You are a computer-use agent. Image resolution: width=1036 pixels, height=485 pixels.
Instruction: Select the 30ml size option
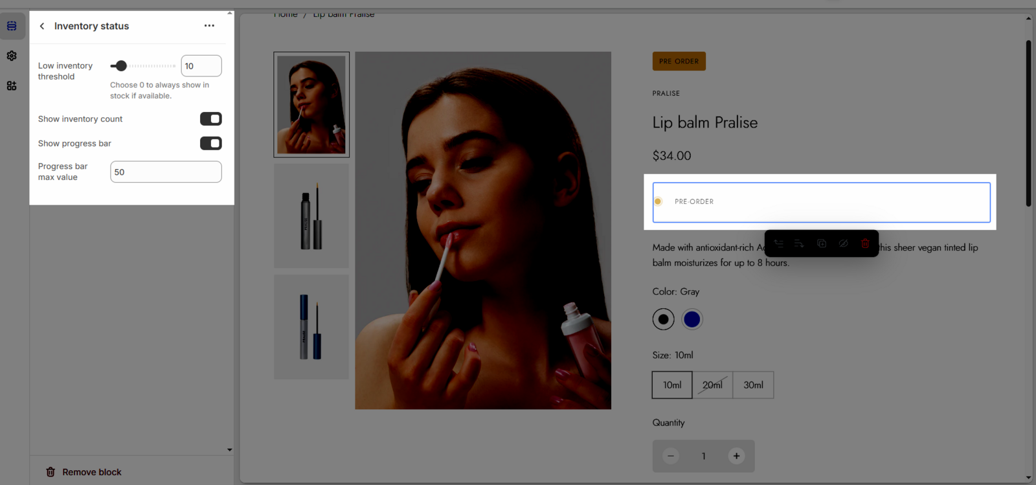click(753, 385)
